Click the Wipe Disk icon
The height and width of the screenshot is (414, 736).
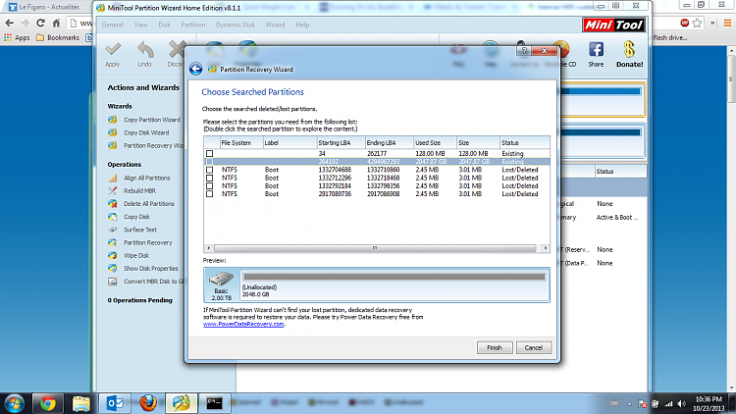click(x=113, y=256)
